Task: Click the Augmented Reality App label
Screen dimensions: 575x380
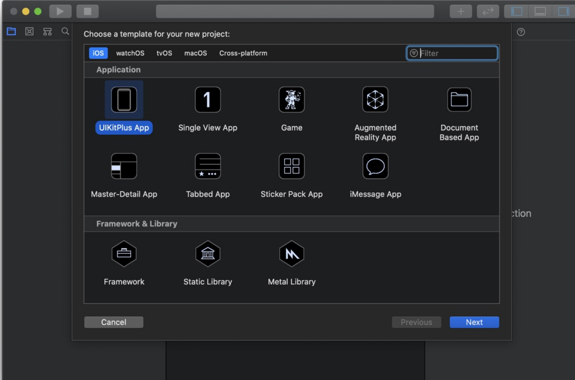Action: coord(375,132)
